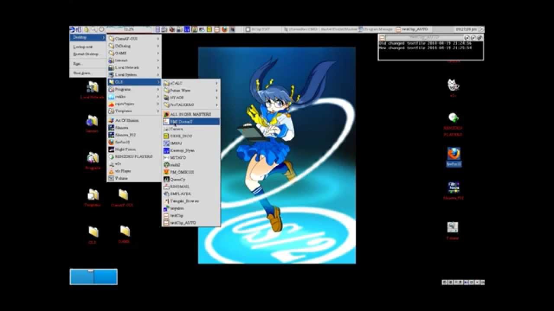Viewport: 554px width, 311px height.
Task: Open the Templates desktop folder icon
Action: point(93,195)
